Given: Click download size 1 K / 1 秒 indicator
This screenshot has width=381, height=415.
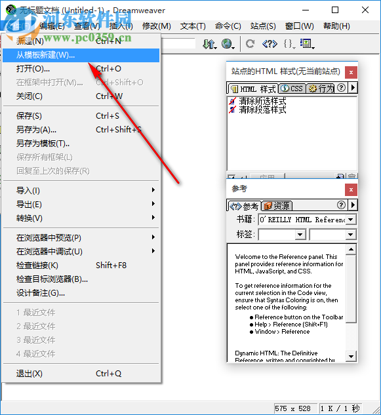Looking at the screenshot, I should pyautogui.click(x=340, y=408).
